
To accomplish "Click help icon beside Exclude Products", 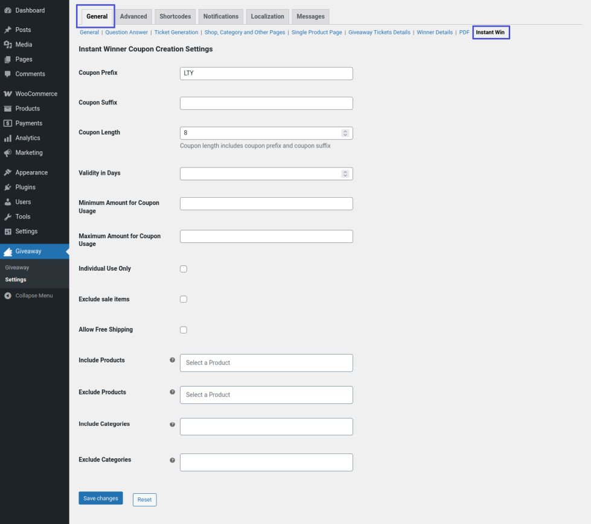I will 172,393.
